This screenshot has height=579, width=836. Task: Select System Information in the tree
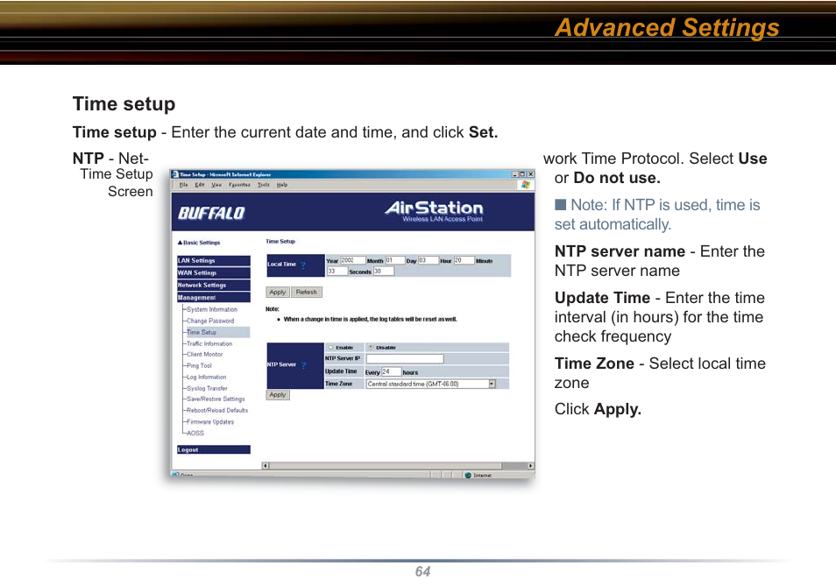[212, 309]
